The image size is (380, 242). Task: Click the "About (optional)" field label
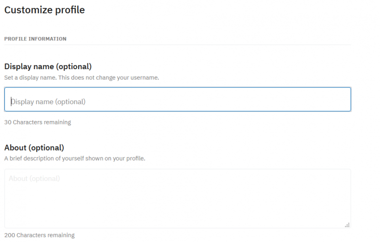point(34,147)
